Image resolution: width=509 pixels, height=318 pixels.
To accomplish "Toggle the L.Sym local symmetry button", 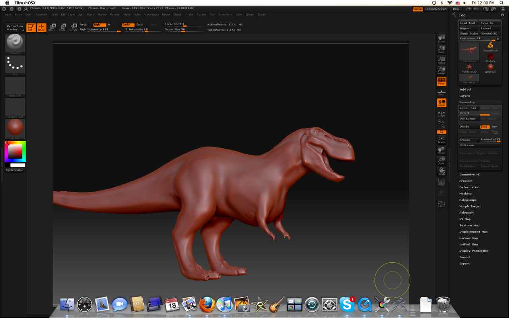I will tap(441, 114).
